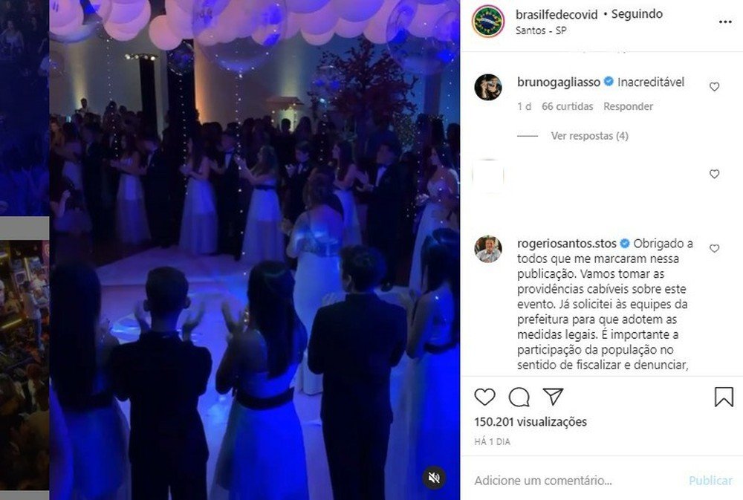Viewport: 743px width, 500px height.
Task: Share the post with the paper plane icon
Action: pyautogui.click(x=553, y=397)
